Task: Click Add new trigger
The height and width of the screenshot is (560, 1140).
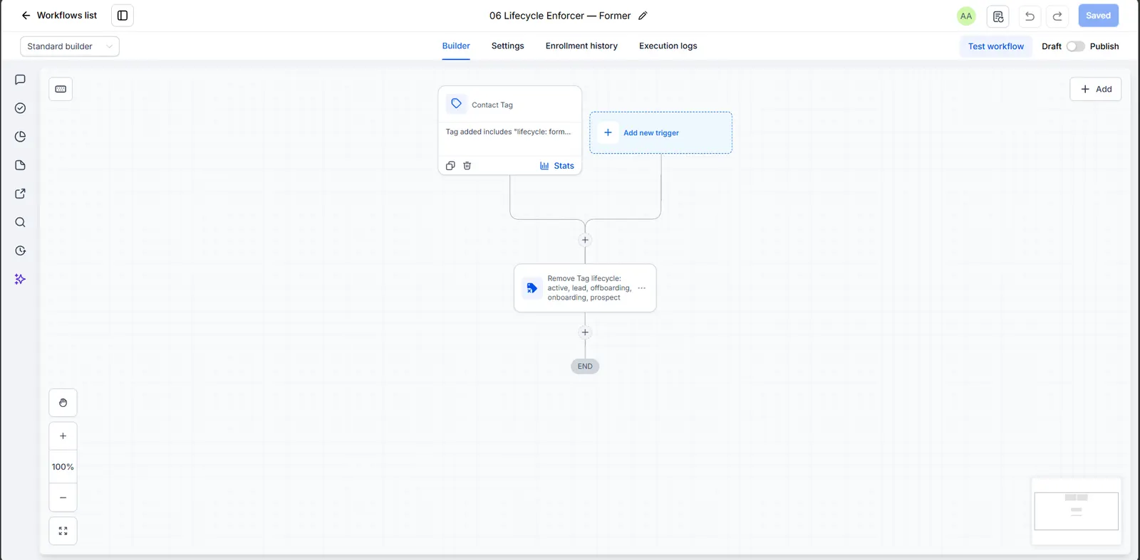Action: (x=660, y=133)
